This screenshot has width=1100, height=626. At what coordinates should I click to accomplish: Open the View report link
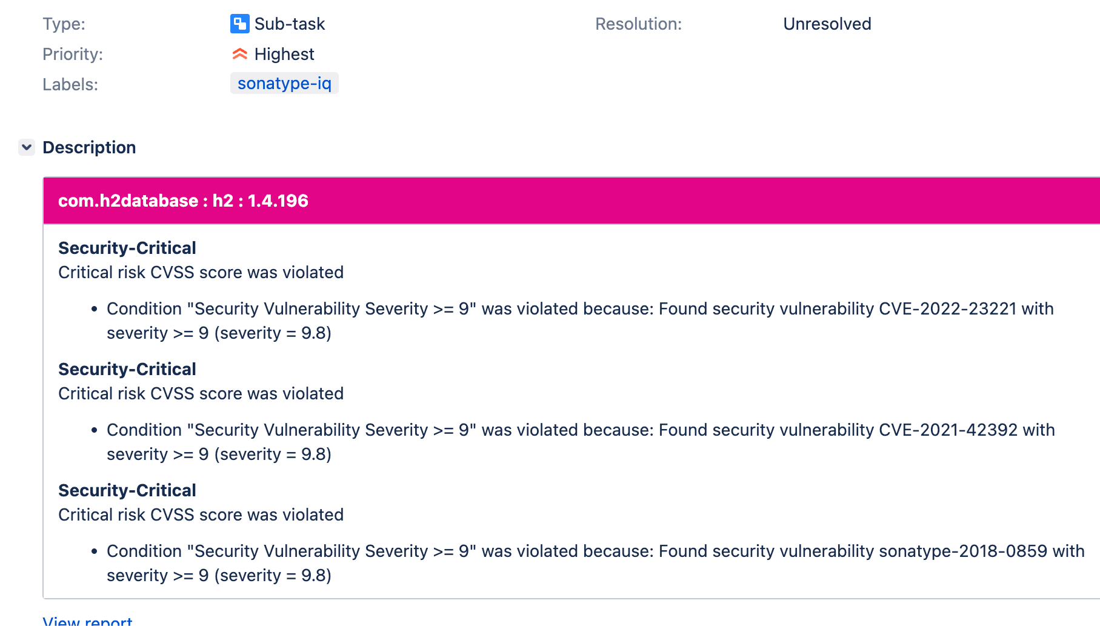click(87, 621)
